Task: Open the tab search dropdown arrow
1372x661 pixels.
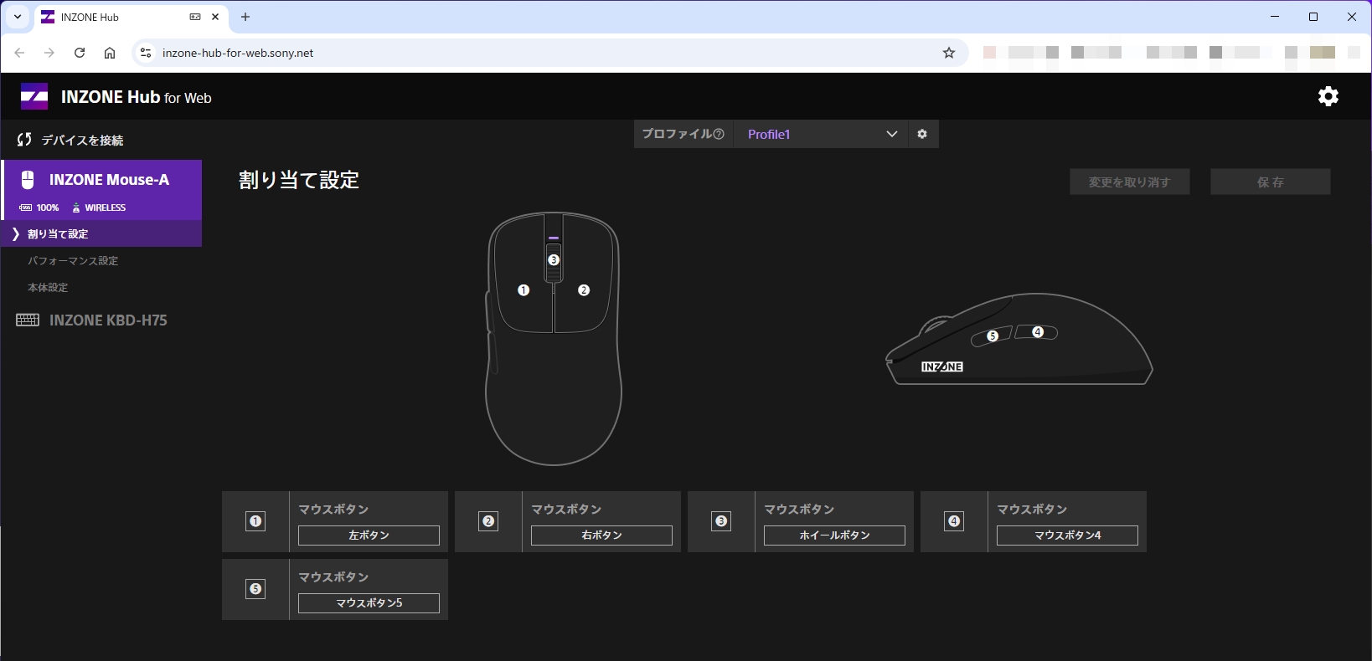Action: [x=17, y=17]
